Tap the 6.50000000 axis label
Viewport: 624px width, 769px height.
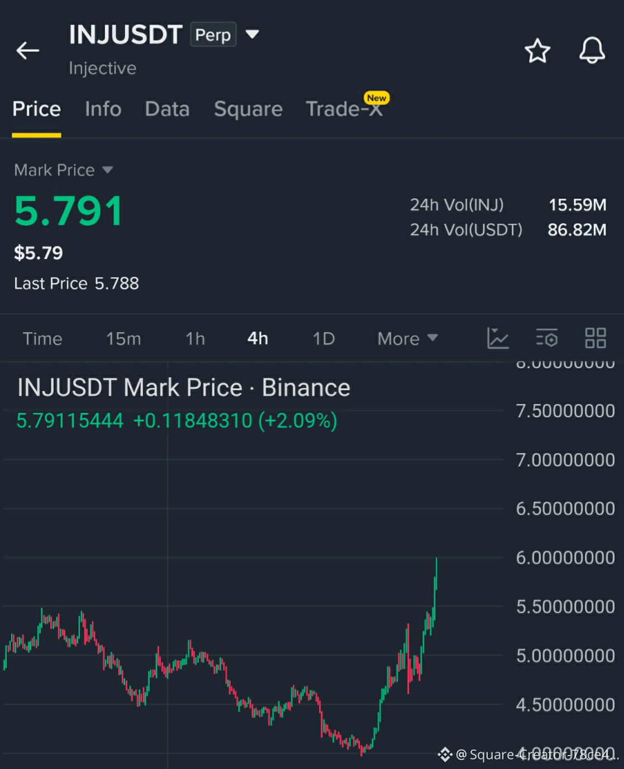(x=565, y=508)
